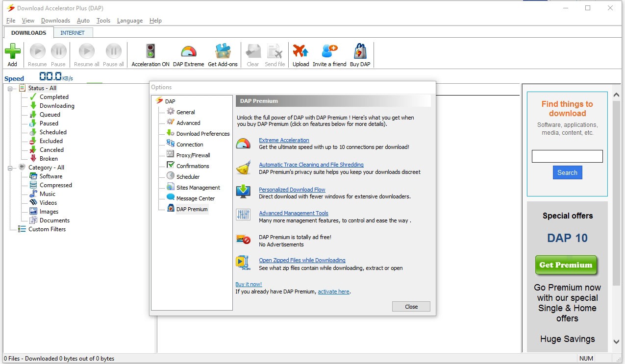Open Scheduler options page
625x364 pixels.
[188, 177]
